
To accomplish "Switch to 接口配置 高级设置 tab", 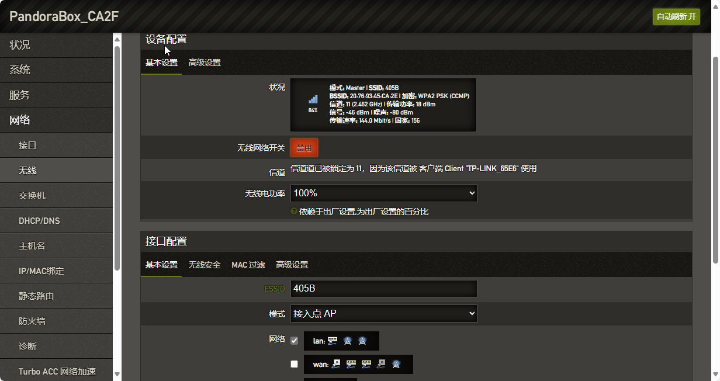I will [x=292, y=265].
